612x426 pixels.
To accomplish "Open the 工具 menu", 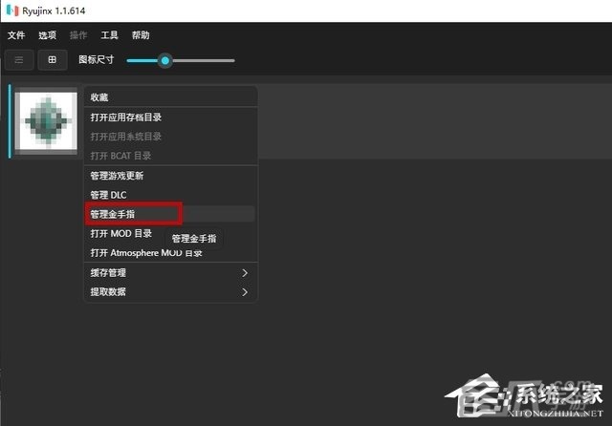I will [109, 35].
